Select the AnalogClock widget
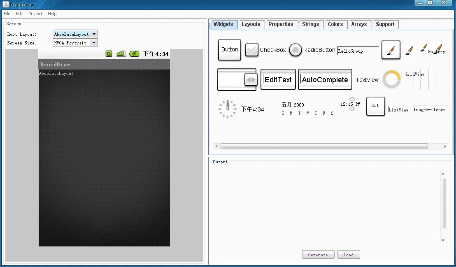This screenshot has width=456, height=267. 227,109
